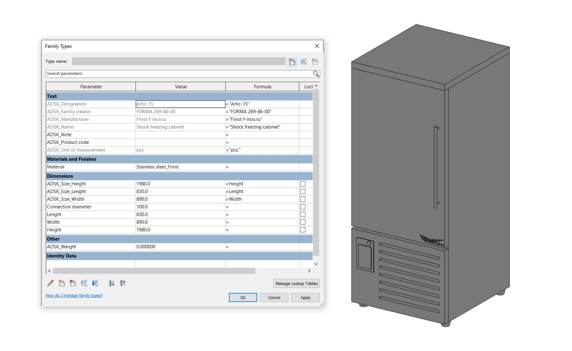The image size is (572, 351).
Task: Toggle lock checkbox for Width row
Action: 303,222
